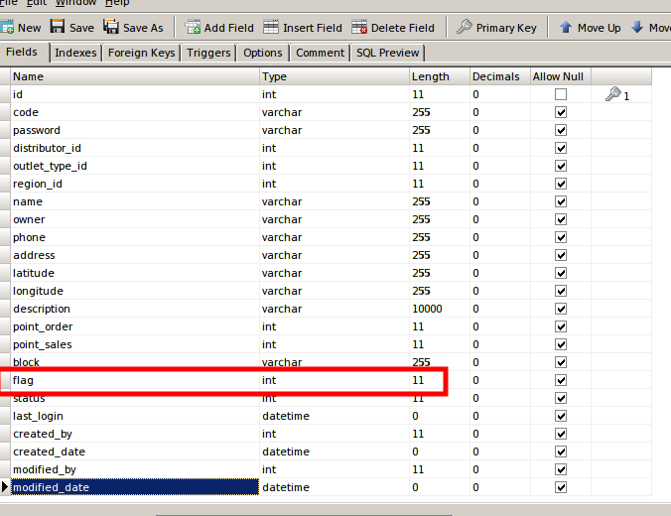Toggle Allow Null for the password field

point(561,130)
